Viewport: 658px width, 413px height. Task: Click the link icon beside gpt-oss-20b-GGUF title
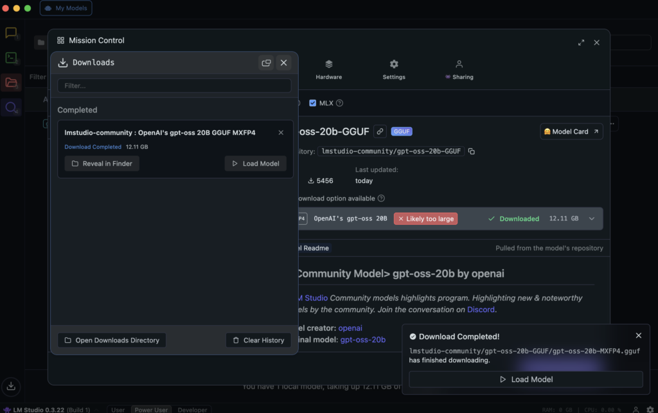tap(380, 132)
